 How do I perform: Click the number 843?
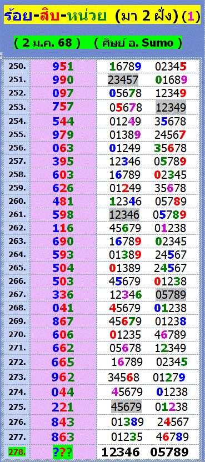(63, 423)
